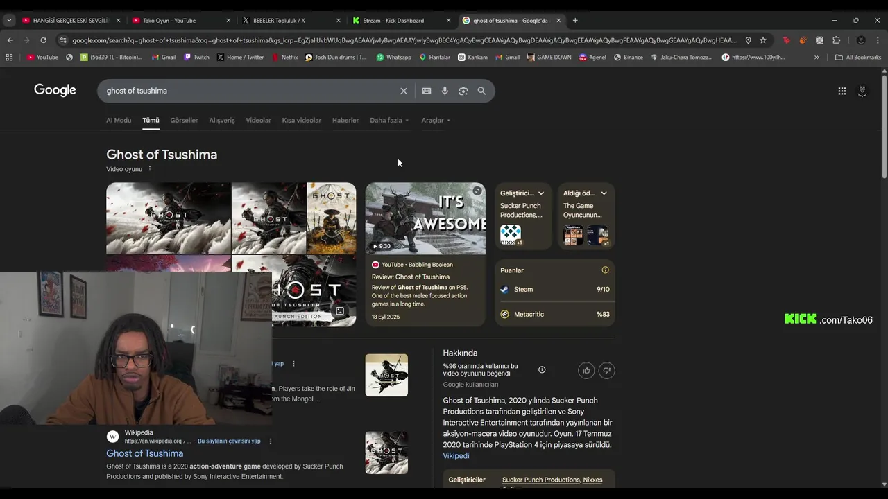The height and width of the screenshot is (499, 888).
Task: Bookmark this page with the star
Action: pyautogui.click(x=763, y=40)
